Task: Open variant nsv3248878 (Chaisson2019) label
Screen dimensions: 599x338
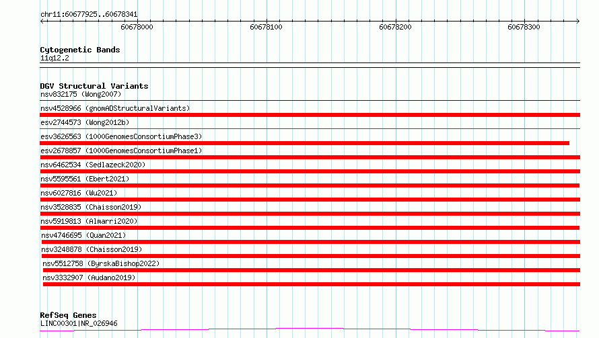Action: pyautogui.click(x=92, y=249)
